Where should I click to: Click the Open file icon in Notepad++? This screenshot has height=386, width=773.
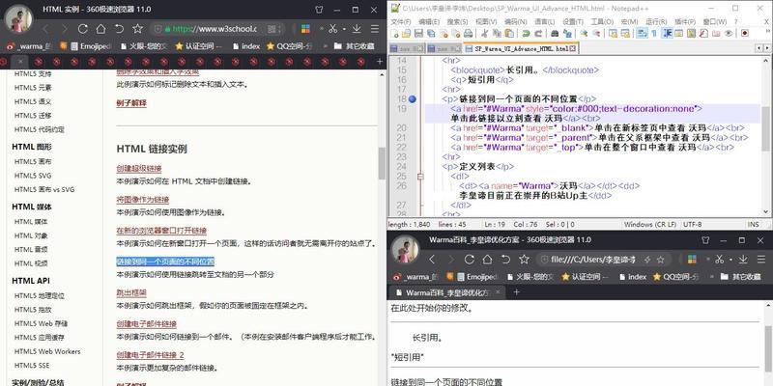pyautogui.click(x=406, y=34)
